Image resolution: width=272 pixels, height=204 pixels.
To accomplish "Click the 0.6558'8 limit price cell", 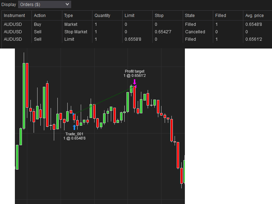I will coord(133,39).
